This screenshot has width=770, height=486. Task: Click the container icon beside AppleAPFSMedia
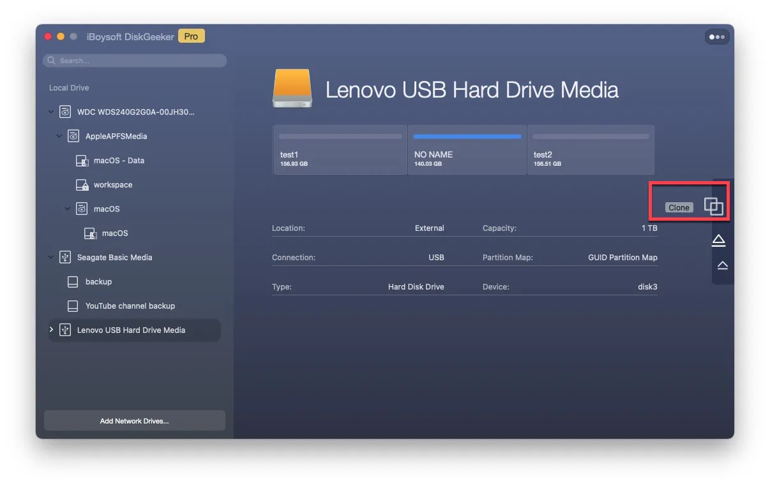tap(73, 136)
